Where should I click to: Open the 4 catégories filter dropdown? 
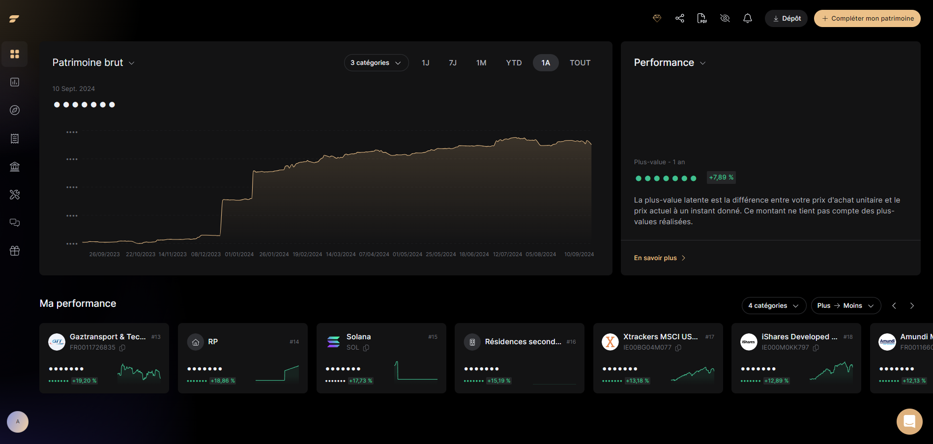pyautogui.click(x=774, y=306)
